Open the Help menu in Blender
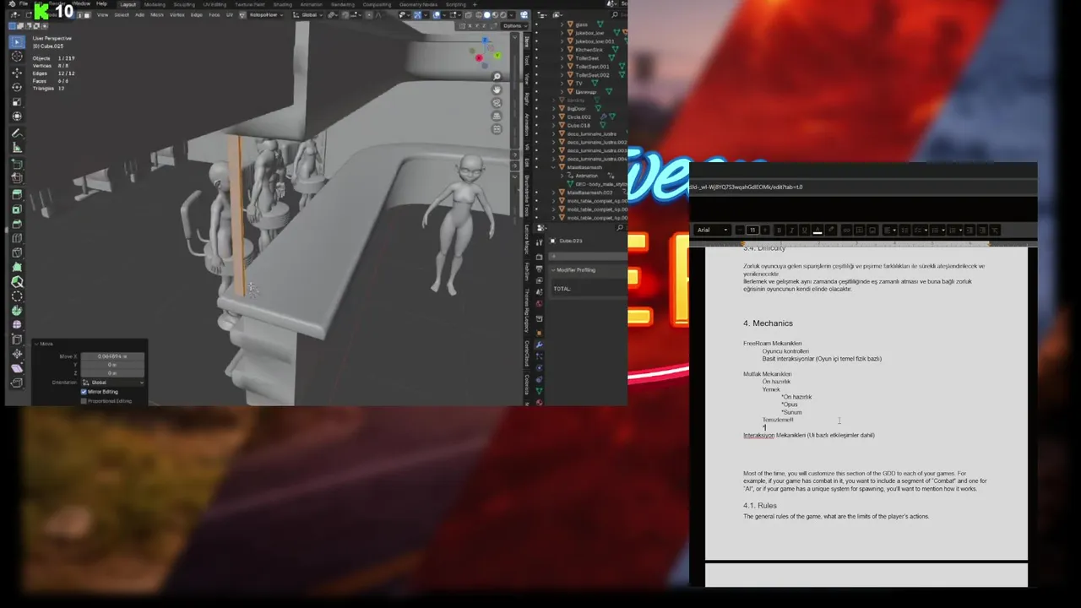The width and height of the screenshot is (1081, 608). click(x=101, y=3)
